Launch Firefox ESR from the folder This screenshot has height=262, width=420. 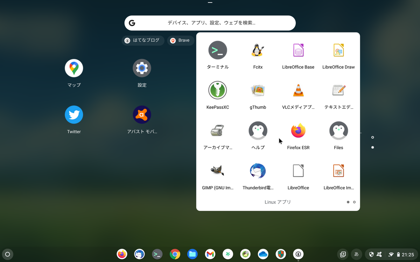[298, 131]
